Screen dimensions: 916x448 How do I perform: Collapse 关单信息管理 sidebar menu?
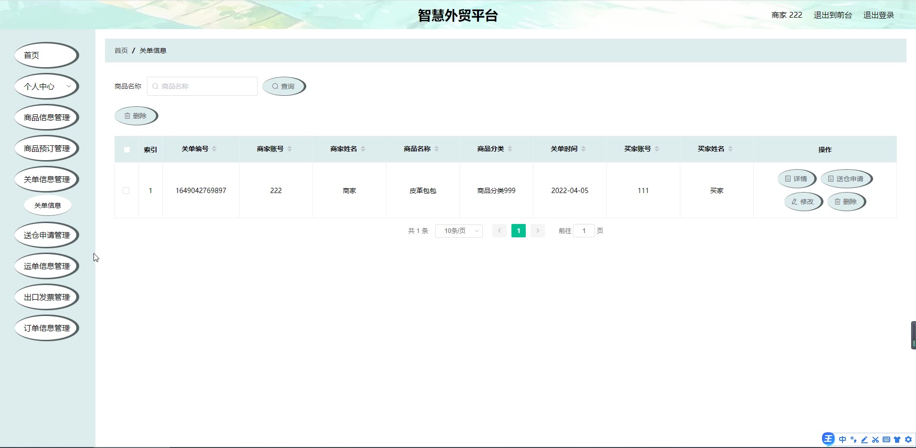coord(47,179)
